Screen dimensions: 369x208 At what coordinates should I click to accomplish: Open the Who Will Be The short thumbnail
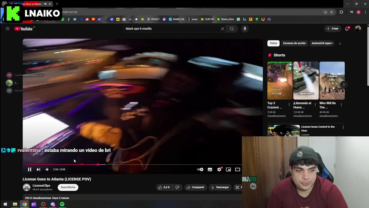(x=332, y=80)
